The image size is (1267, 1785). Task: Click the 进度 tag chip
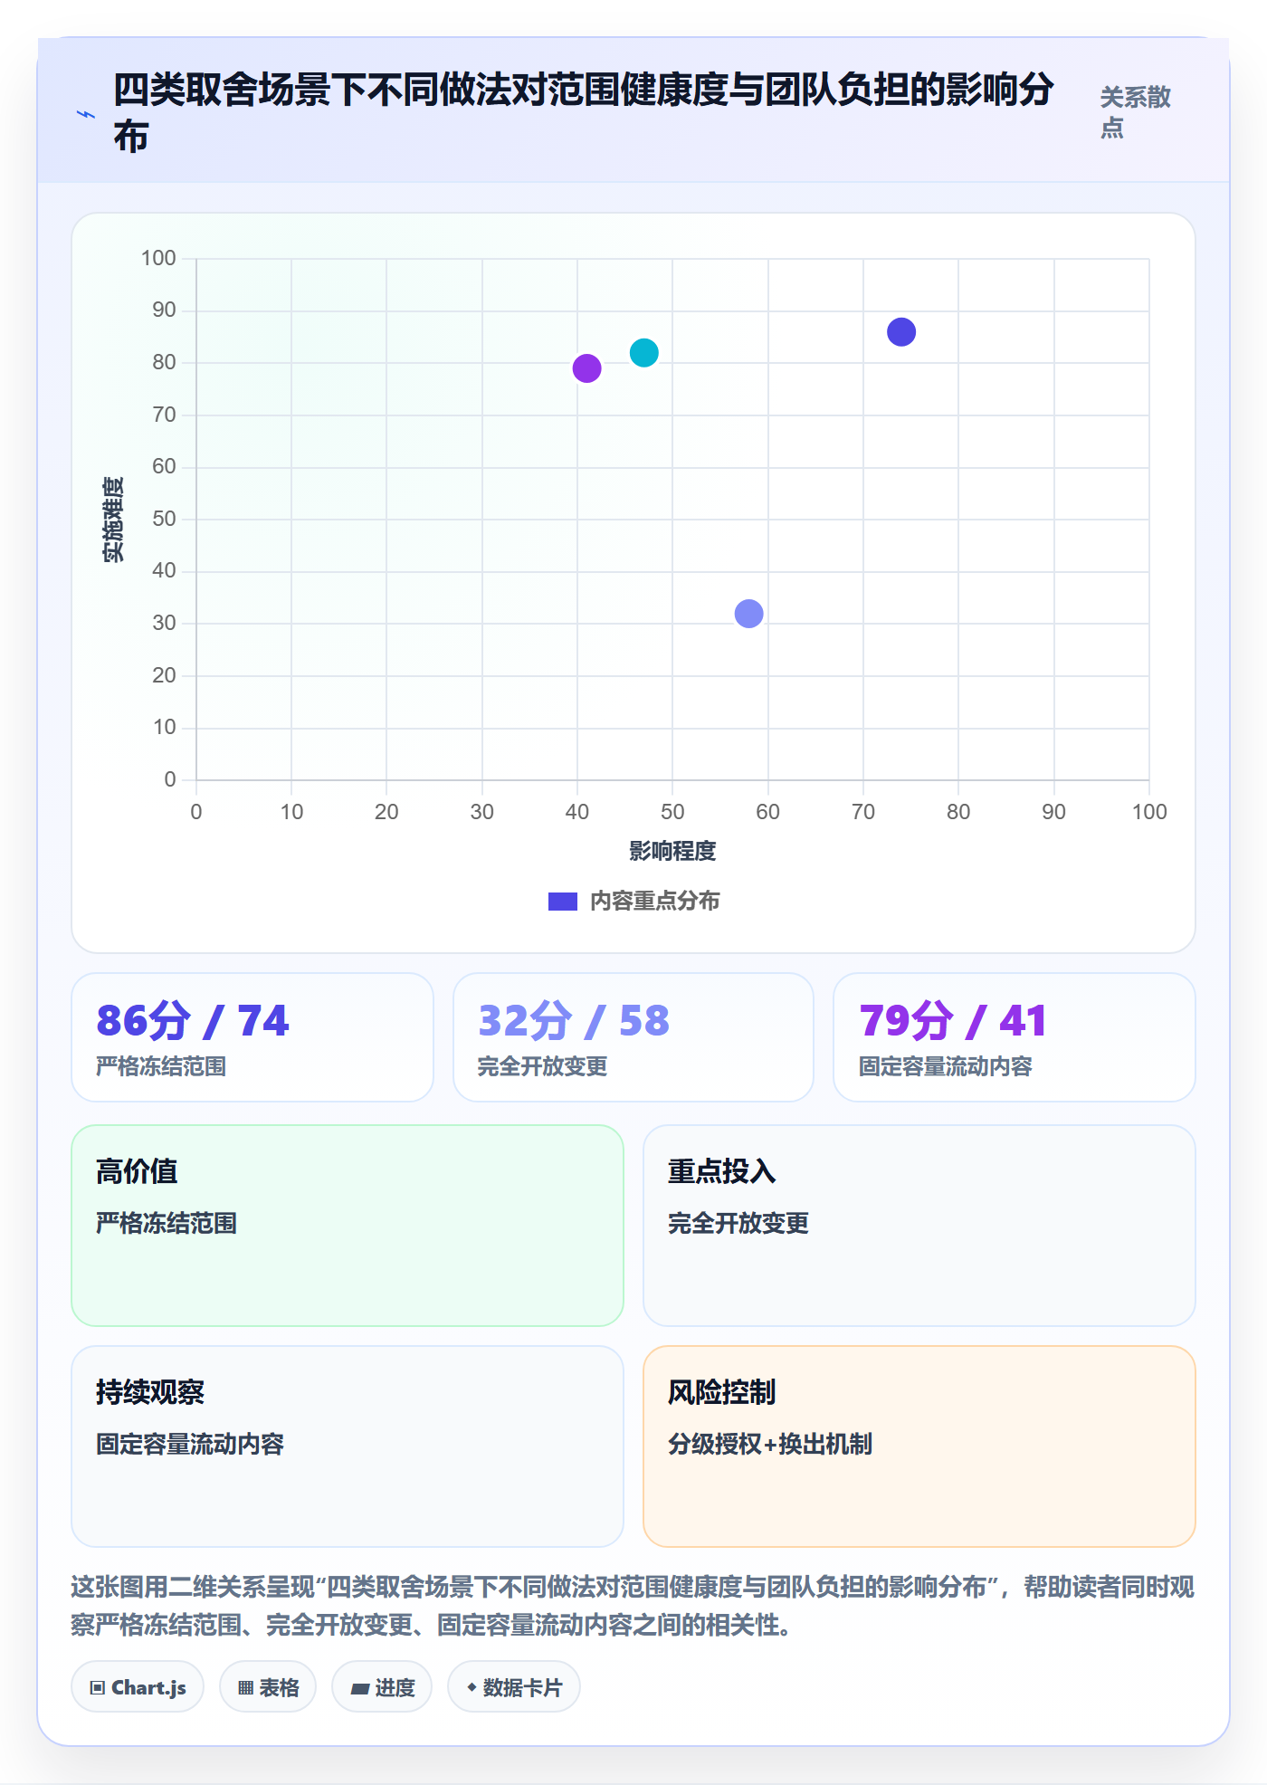click(382, 1687)
